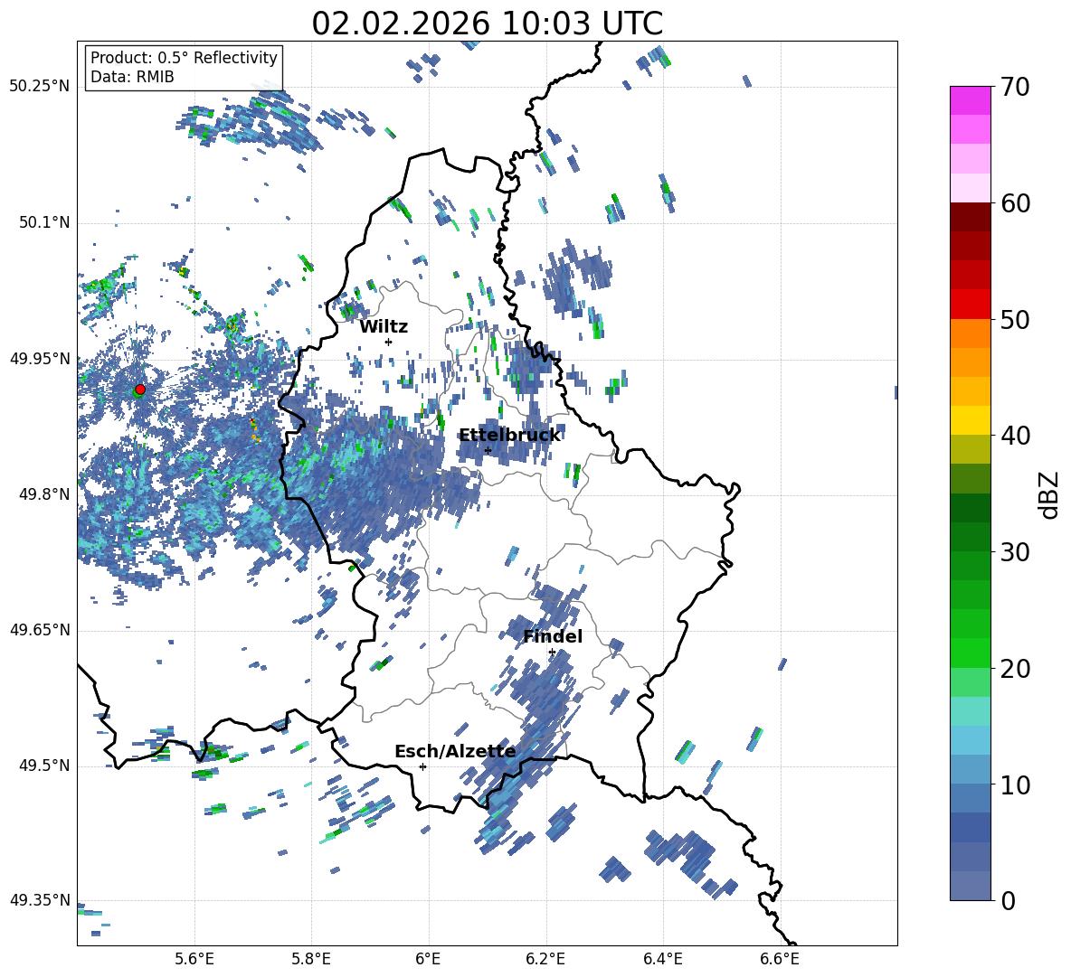This screenshot has height=977, width=1071.
Task: Click the colorbar tick value 40
Action: click(x=1015, y=436)
